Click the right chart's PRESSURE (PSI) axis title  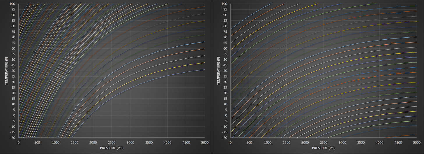(324, 148)
